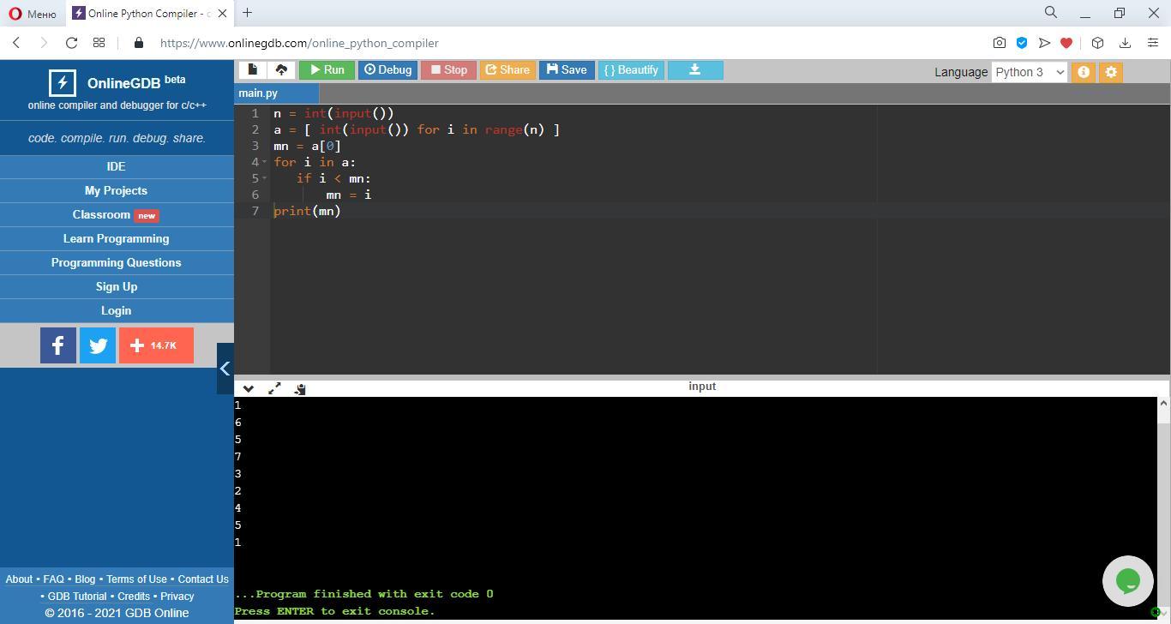Go back with browser back arrow
Image resolution: width=1171 pixels, height=624 pixels.
click(x=16, y=43)
